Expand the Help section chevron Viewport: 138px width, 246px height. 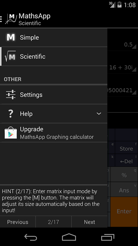(x=99, y=113)
